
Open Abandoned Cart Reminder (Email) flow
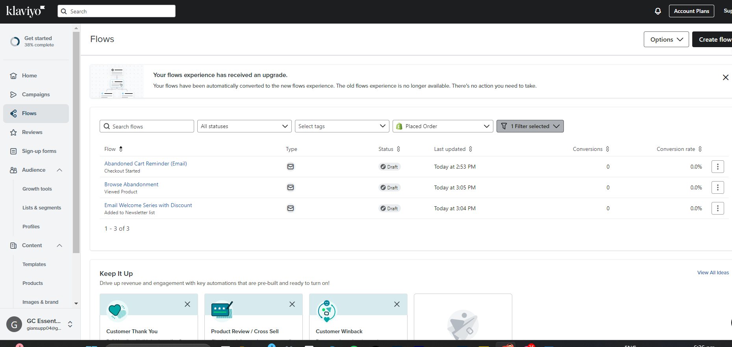pos(146,163)
